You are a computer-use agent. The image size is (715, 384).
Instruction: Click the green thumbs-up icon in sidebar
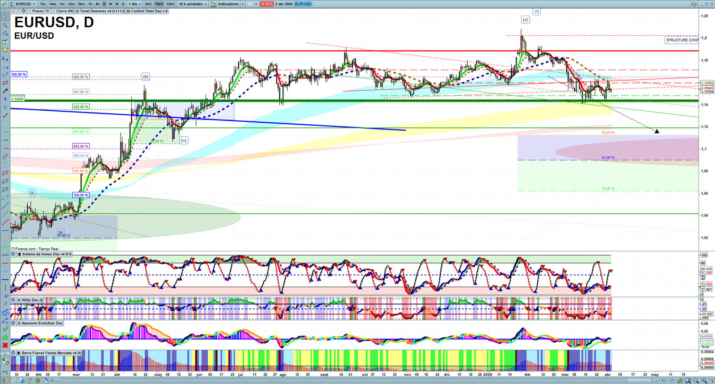point(5,337)
